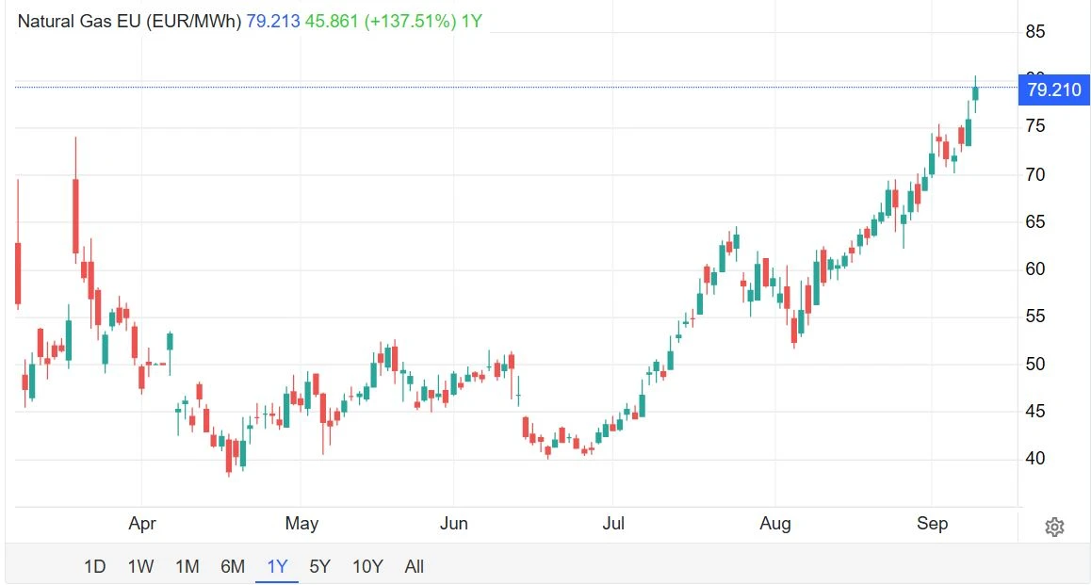Click the tall red mid-March spike candle
This screenshot has width=1091, height=585.
(75, 216)
